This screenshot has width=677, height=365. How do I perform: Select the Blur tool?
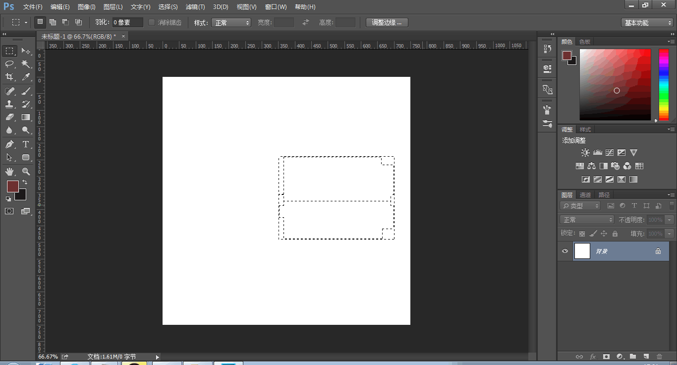pos(9,130)
